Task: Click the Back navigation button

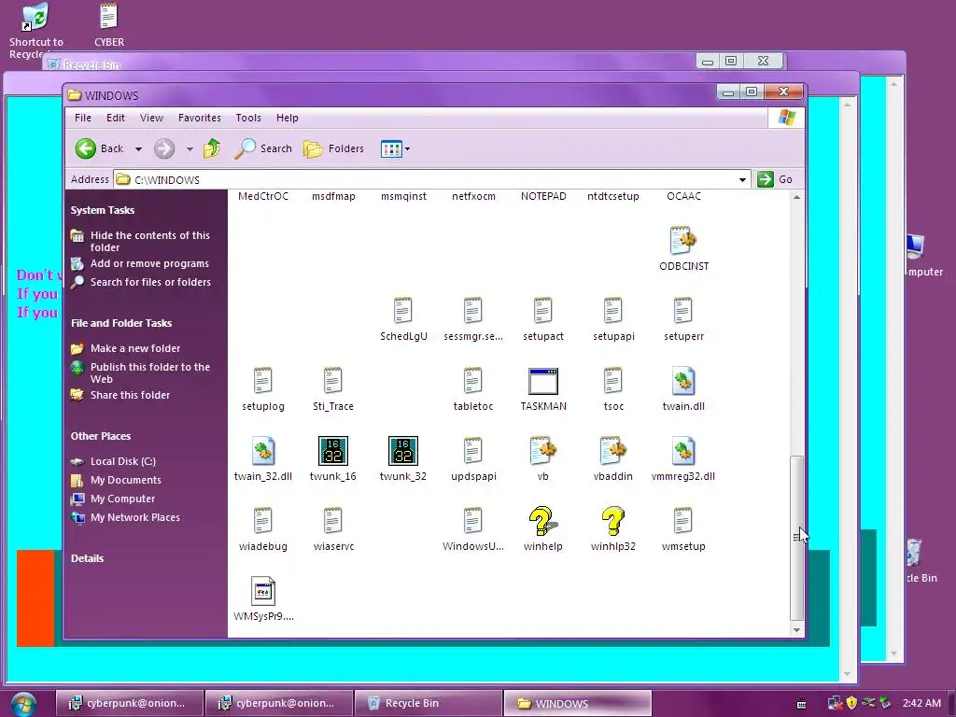Action: click(x=99, y=148)
